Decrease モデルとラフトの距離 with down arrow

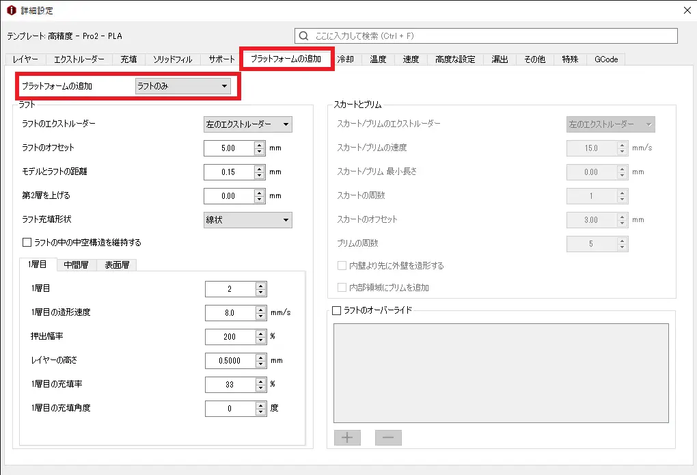[260, 176]
